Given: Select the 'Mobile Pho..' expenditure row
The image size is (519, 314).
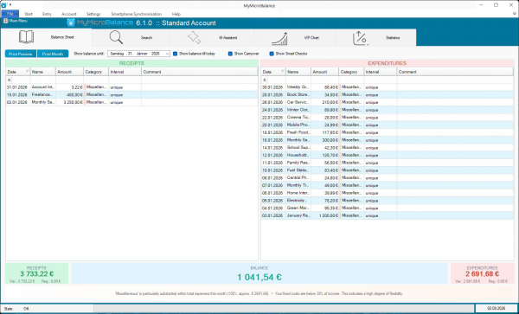Looking at the screenshot, I should point(388,125).
